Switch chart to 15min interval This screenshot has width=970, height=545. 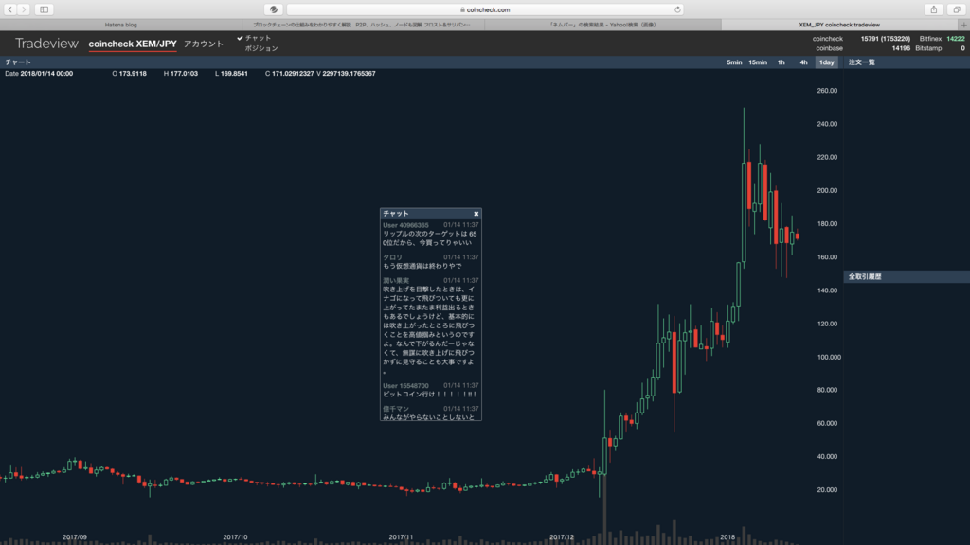pos(758,62)
